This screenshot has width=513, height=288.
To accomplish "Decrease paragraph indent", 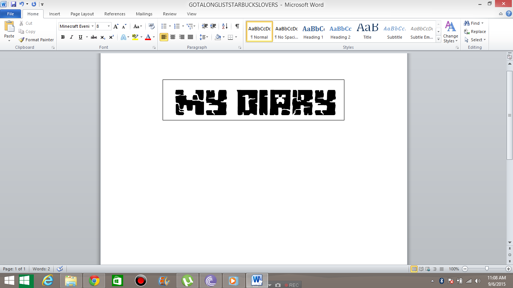I will 205,26.
